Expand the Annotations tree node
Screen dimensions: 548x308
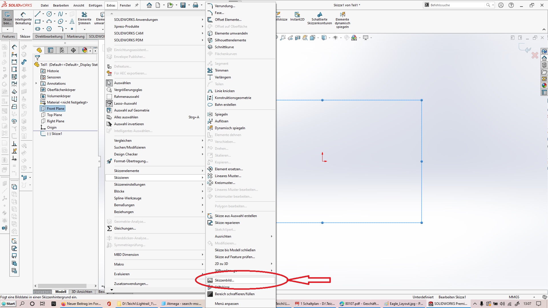pyautogui.click(x=36, y=84)
